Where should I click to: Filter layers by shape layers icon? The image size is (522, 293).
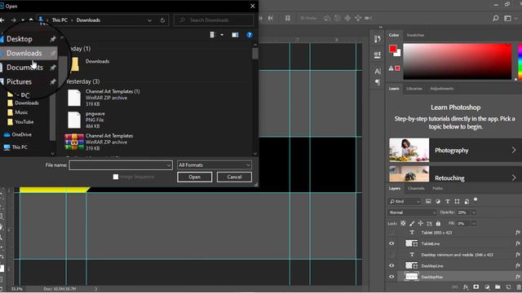(x=457, y=201)
